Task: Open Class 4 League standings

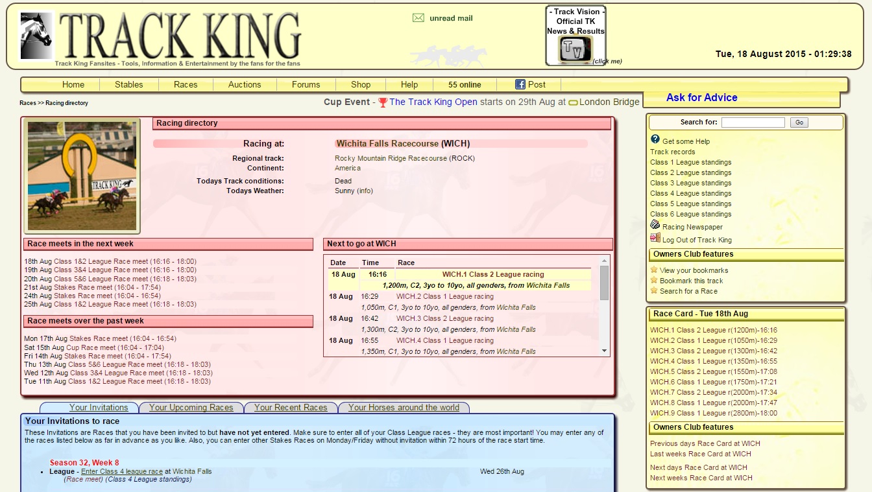Action: [x=690, y=193]
